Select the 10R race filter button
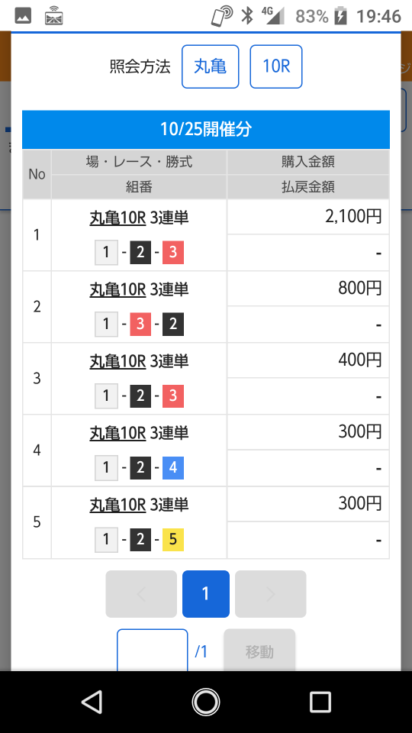The height and width of the screenshot is (733, 412). (276, 66)
